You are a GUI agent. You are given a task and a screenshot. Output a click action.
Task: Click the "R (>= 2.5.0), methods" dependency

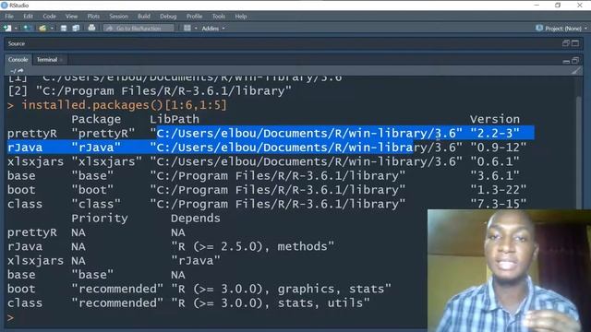point(252,246)
